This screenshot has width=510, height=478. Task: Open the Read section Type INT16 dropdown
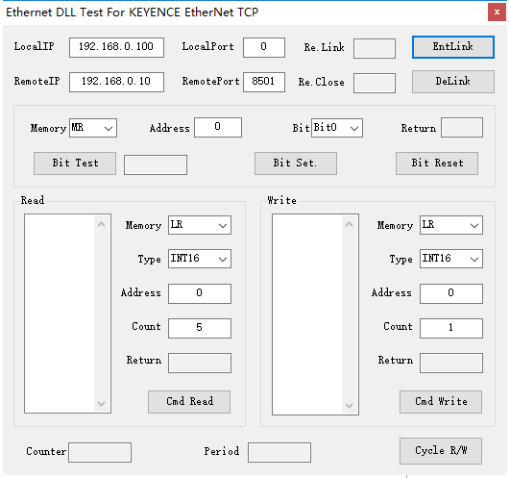[200, 259]
